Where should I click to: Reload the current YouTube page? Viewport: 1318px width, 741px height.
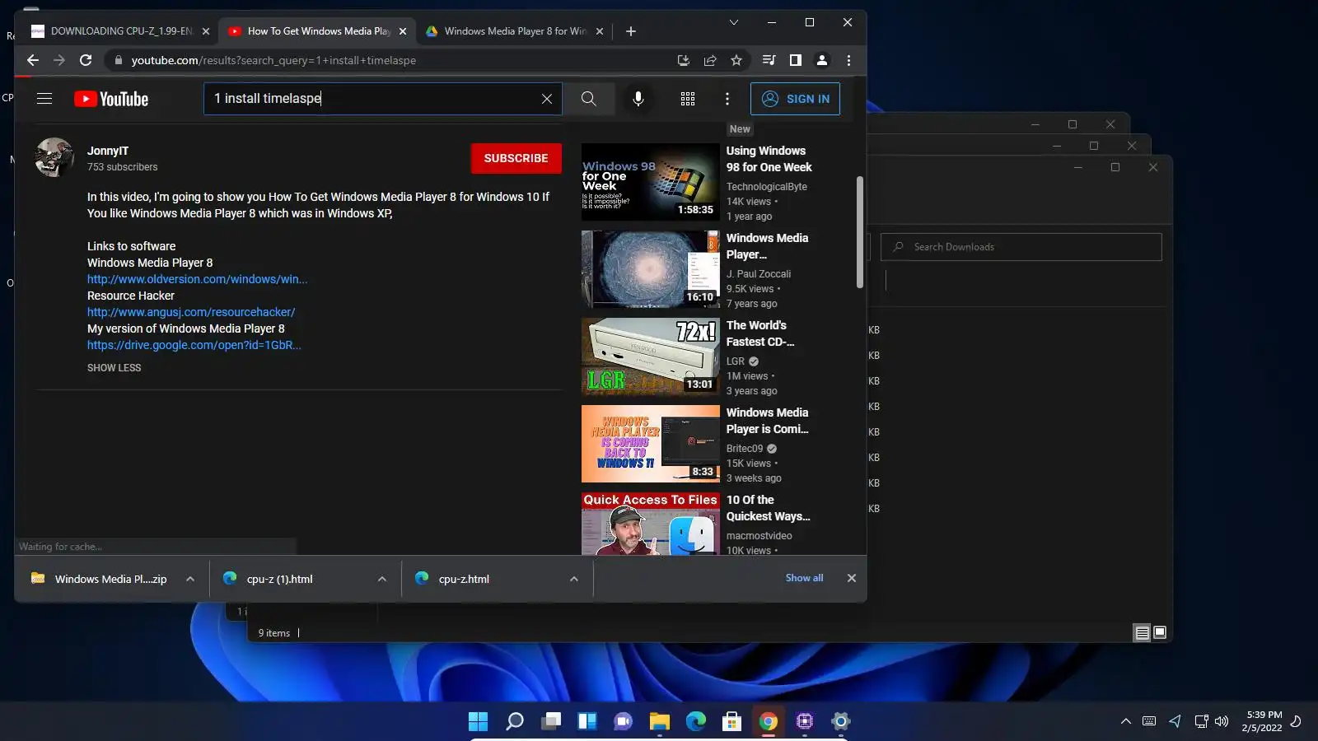click(86, 60)
